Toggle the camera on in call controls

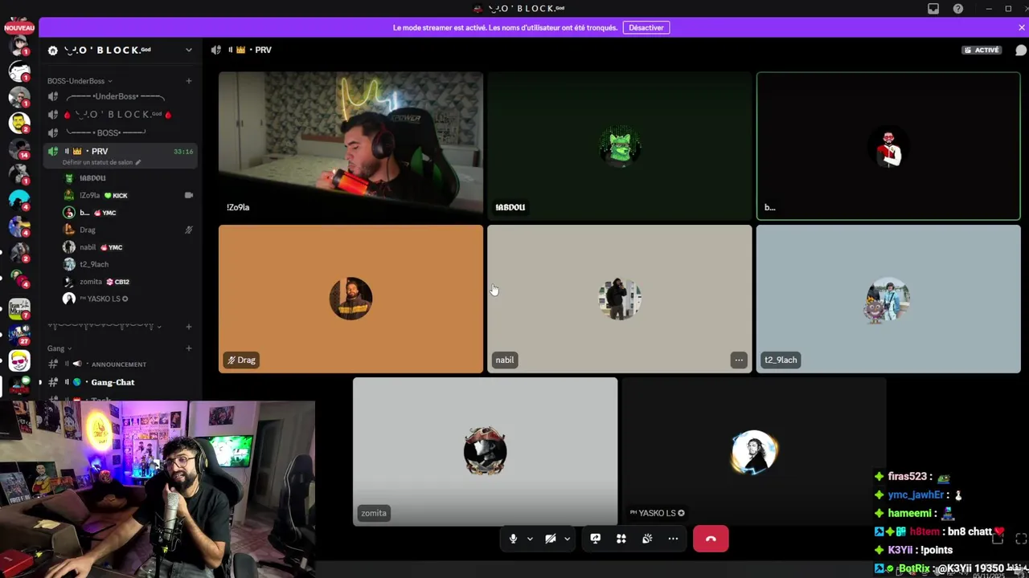tap(551, 539)
